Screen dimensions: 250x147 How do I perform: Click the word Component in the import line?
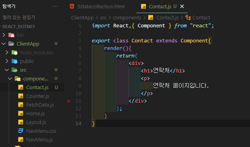(x=151, y=26)
